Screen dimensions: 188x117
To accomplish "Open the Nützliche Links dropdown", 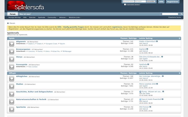I will pos(75,17).
